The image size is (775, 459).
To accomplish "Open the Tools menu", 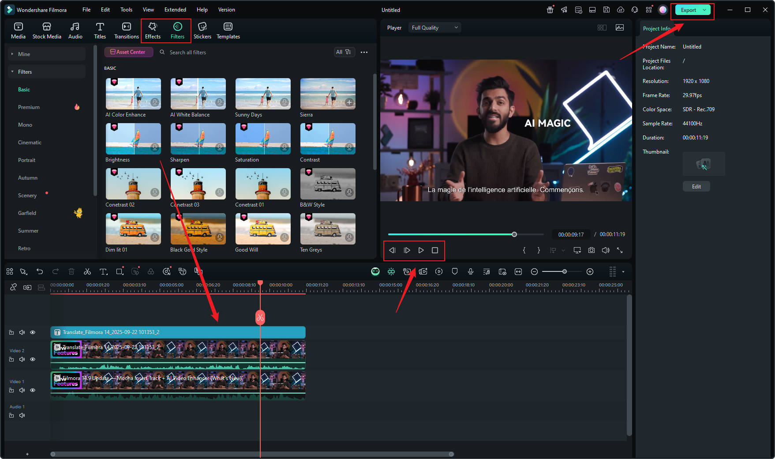I will pos(126,10).
